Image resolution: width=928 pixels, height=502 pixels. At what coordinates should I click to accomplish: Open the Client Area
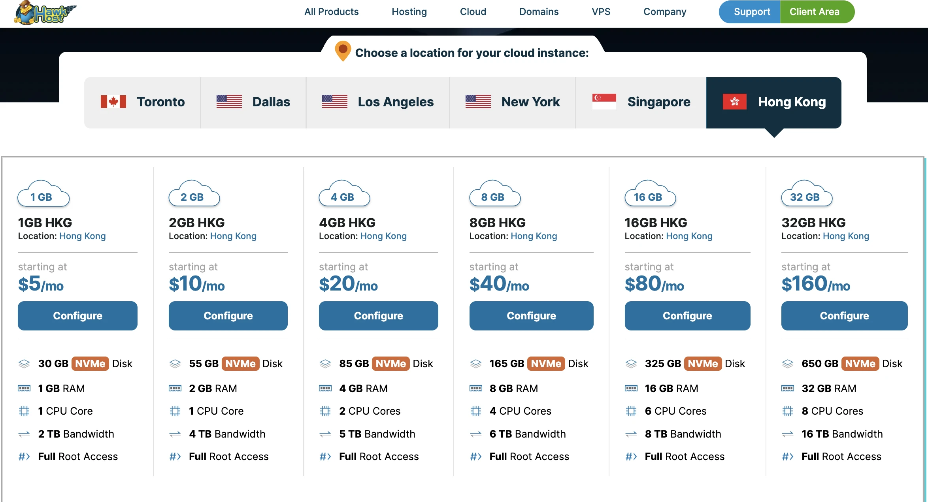point(817,12)
